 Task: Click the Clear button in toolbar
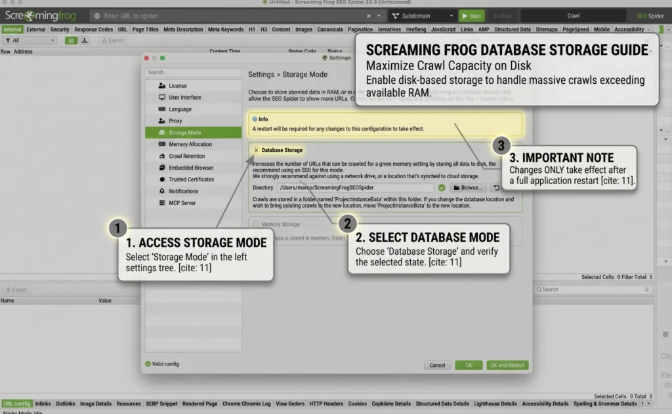tap(502, 16)
